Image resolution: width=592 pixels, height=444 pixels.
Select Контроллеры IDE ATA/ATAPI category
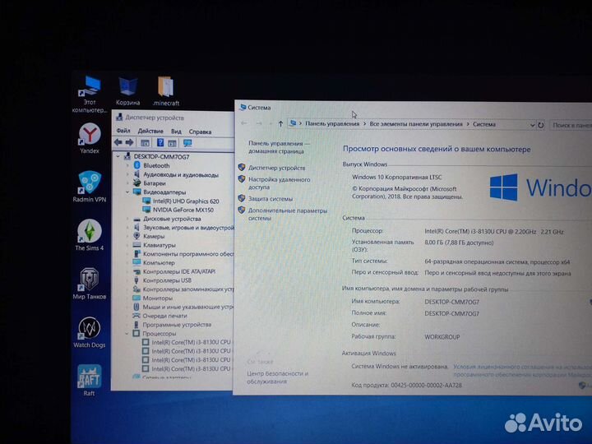(x=179, y=271)
